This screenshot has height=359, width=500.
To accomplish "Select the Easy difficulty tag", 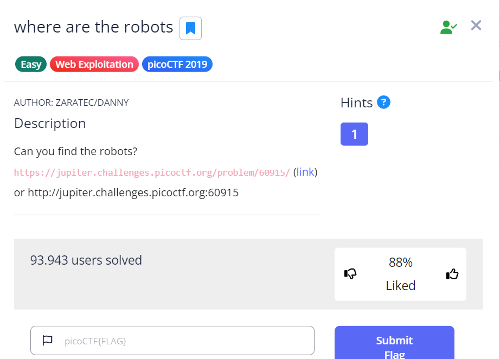I will [30, 64].
